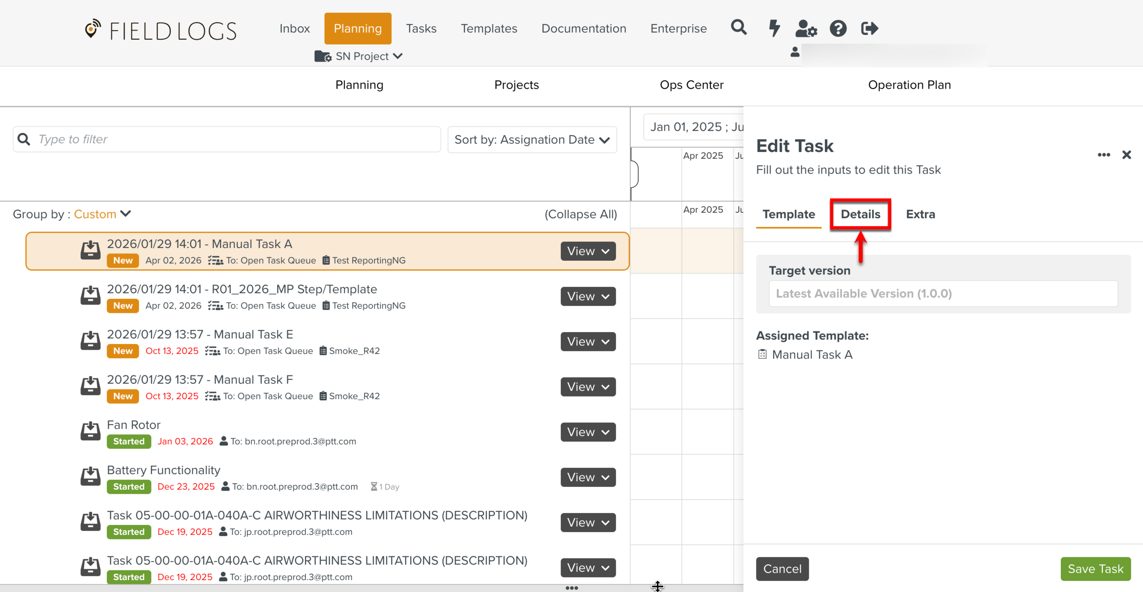Open the three-dots menu in Edit Task
Viewport: 1143px width, 592px height.
pyautogui.click(x=1104, y=155)
